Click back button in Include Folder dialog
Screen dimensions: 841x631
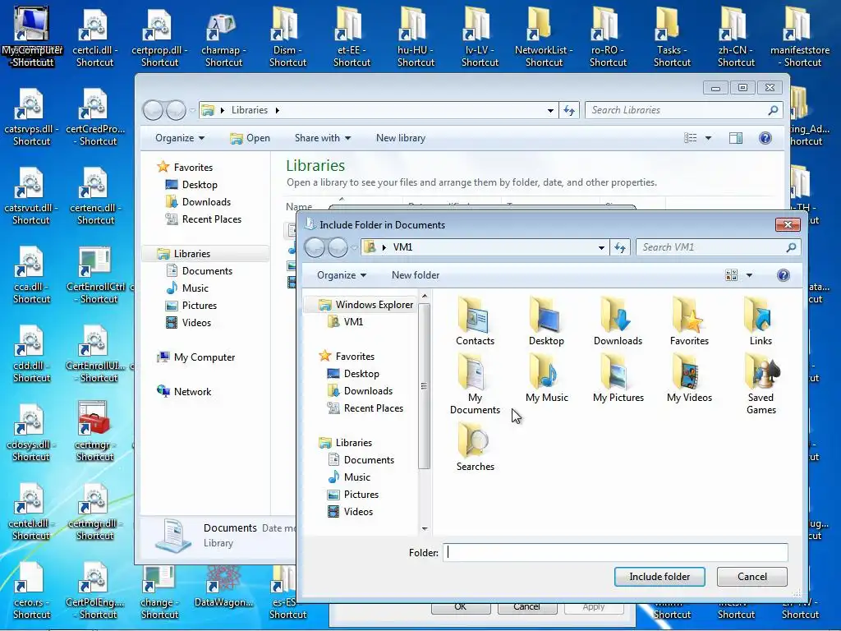pyautogui.click(x=315, y=247)
